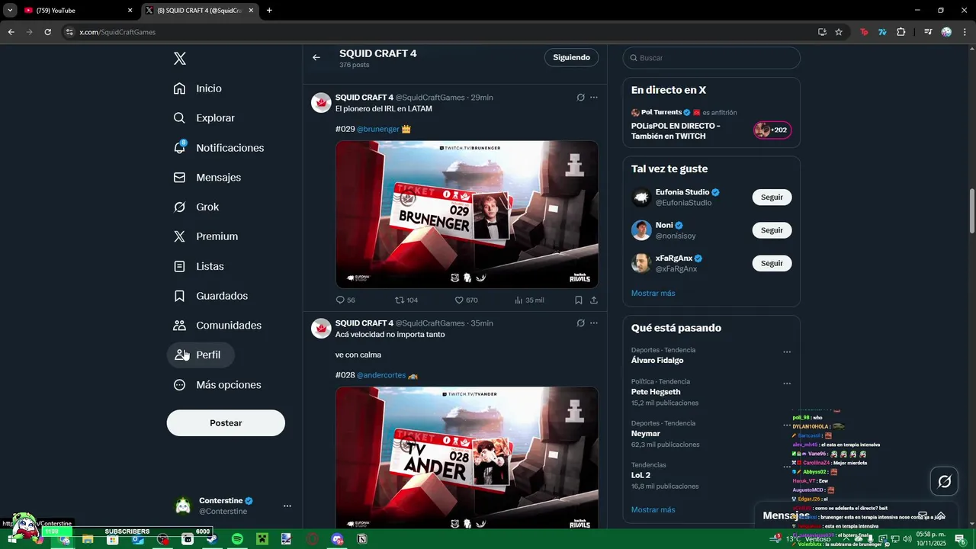The height and width of the screenshot is (549, 976).
Task: Open Neymar trend
Action: click(711, 434)
